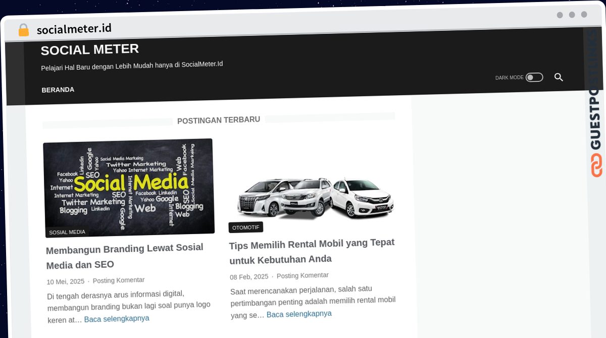Open the Social Media word cloud thumbnail
The width and height of the screenshot is (606, 338).
point(129,188)
